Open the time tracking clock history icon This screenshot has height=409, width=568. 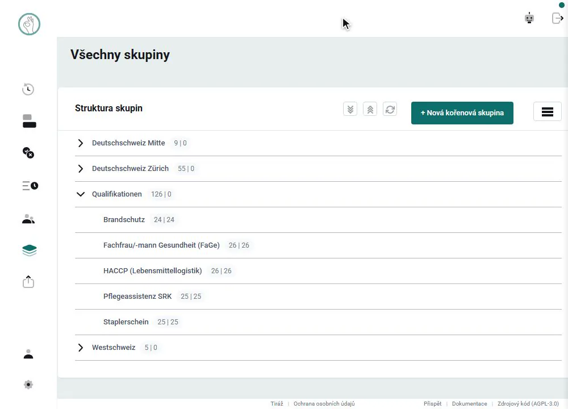28,89
